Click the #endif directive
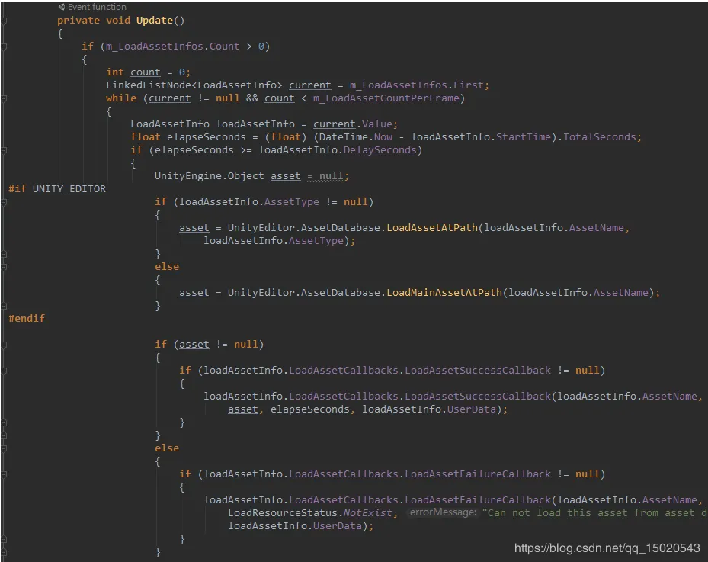 tap(27, 319)
